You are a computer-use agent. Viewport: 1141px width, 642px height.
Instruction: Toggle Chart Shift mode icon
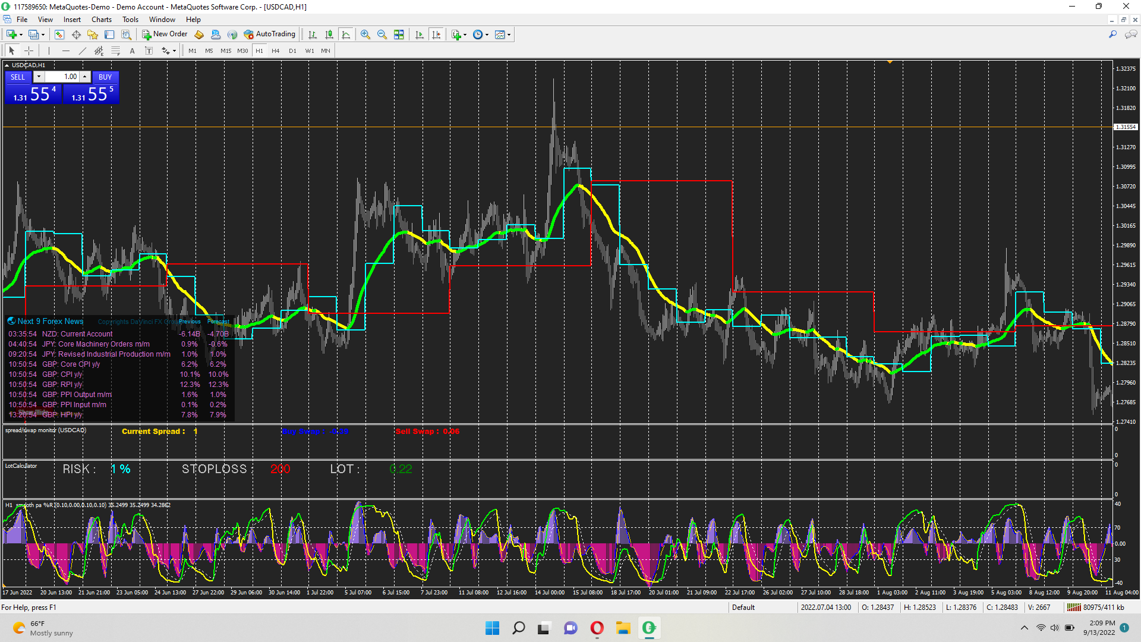436,34
